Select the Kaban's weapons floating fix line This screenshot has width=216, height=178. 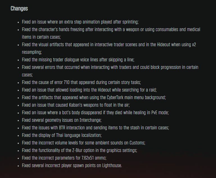coord(76,105)
